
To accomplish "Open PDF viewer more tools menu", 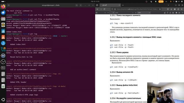I will click(x=183, y=13).
